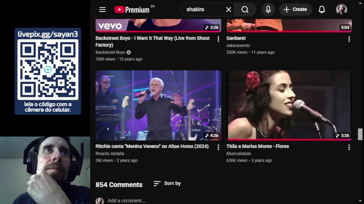
Task: Clear the shakira search text
Action: pyautogui.click(x=229, y=10)
